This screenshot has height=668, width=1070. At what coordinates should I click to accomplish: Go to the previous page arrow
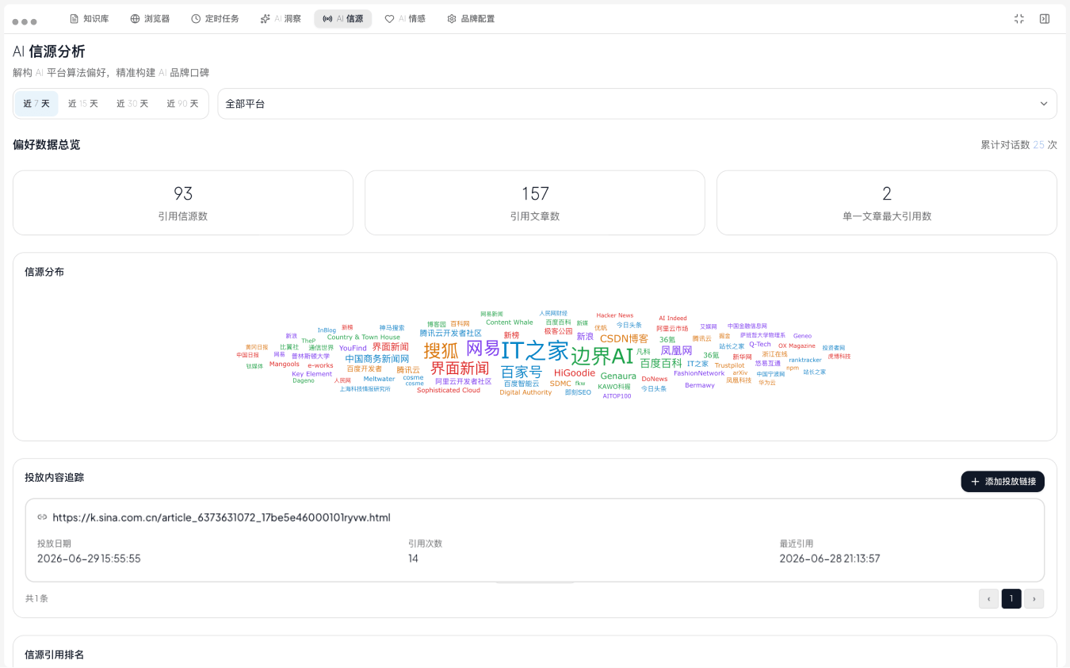point(988,599)
